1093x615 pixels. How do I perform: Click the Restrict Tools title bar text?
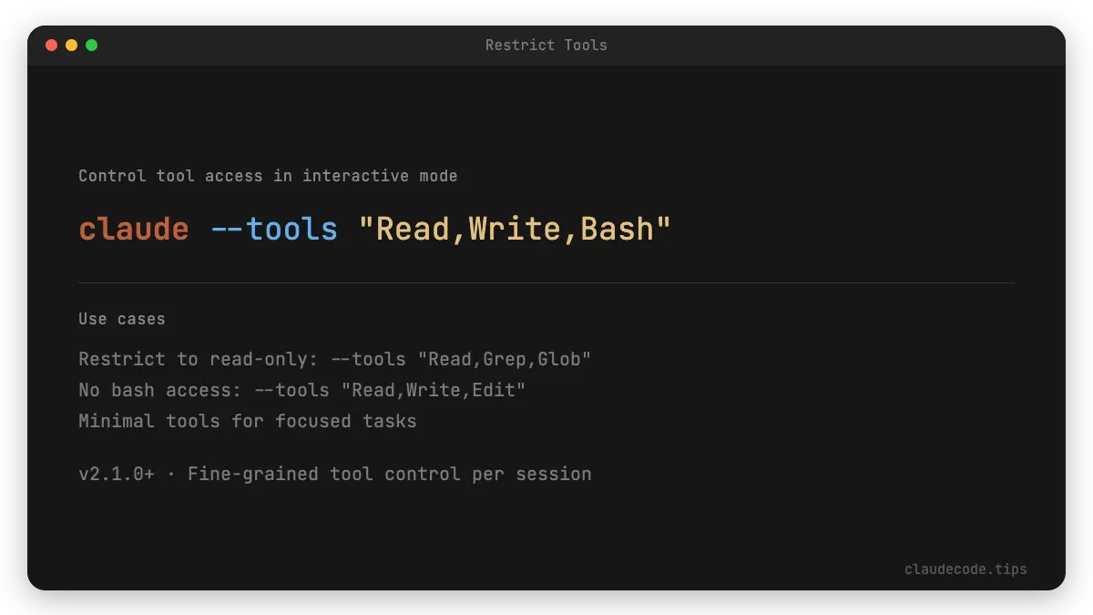click(x=546, y=45)
